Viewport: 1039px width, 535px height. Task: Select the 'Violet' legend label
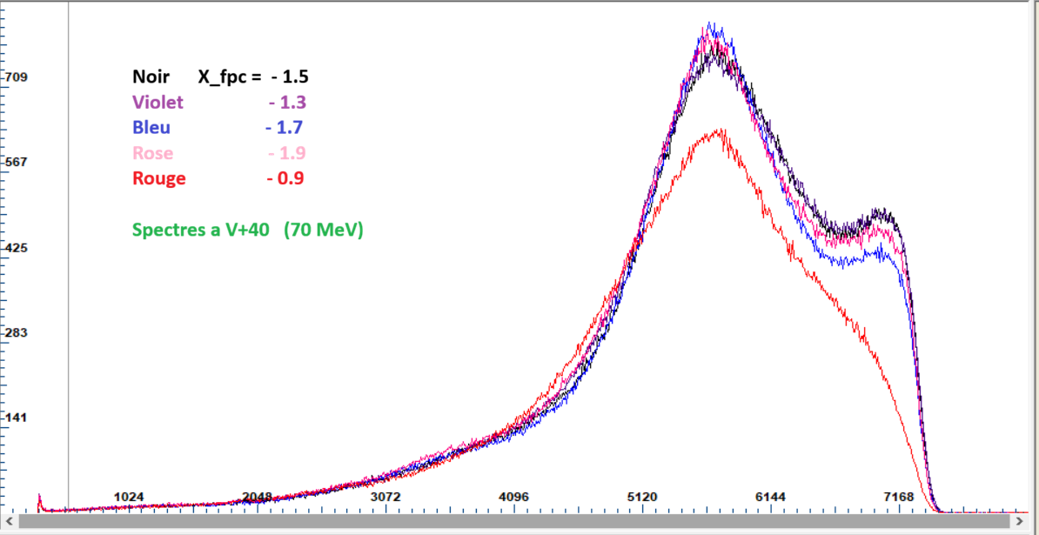click(158, 103)
